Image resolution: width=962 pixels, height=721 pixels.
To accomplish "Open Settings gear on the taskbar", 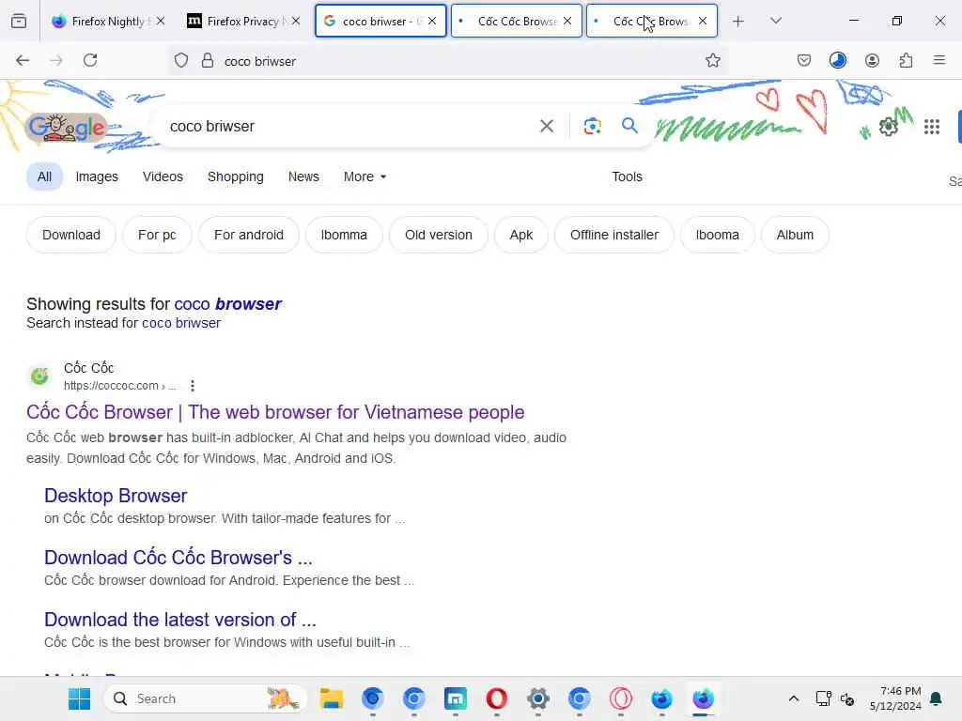I will coord(538,698).
